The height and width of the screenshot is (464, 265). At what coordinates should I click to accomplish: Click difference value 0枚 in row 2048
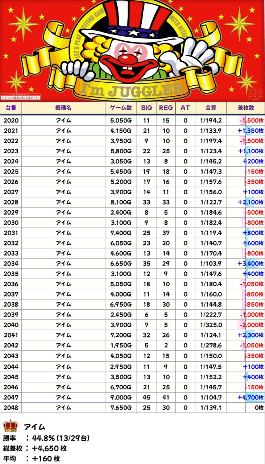259,408
